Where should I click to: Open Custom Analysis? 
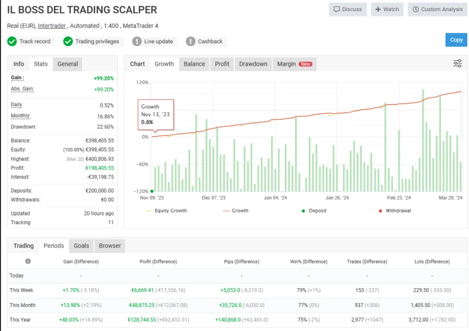tap(437, 9)
